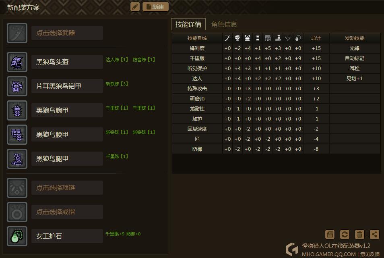This screenshot has width=384, height=258.
Task: Click 斩铁珠【3】 on armor row
Action: pos(117,84)
